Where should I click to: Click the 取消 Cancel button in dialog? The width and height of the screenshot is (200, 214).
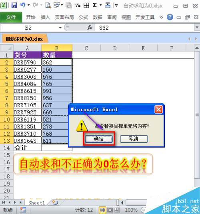[134, 139]
